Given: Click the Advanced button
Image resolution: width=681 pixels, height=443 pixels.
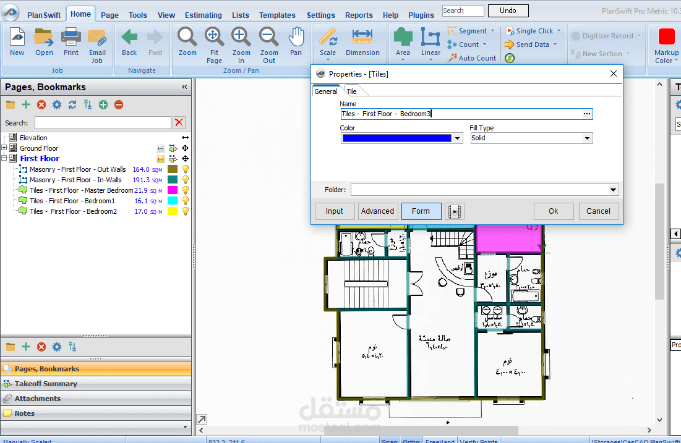Looking at the screenshot, I should [x=377, y=211].
